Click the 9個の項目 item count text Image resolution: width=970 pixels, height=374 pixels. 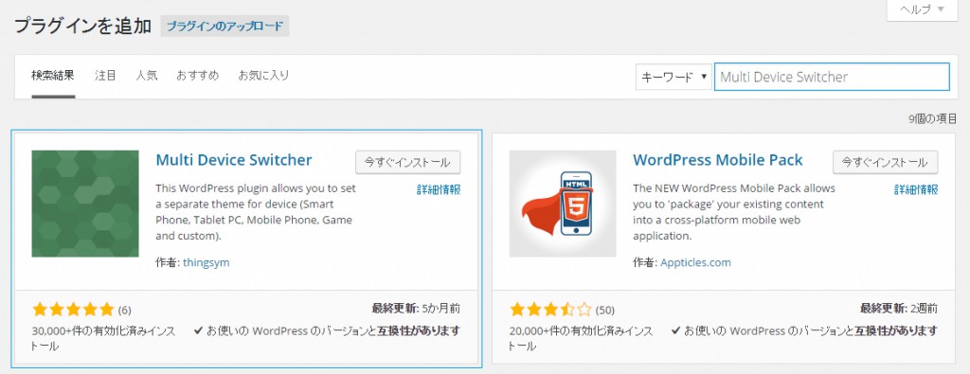click(932, 119)
